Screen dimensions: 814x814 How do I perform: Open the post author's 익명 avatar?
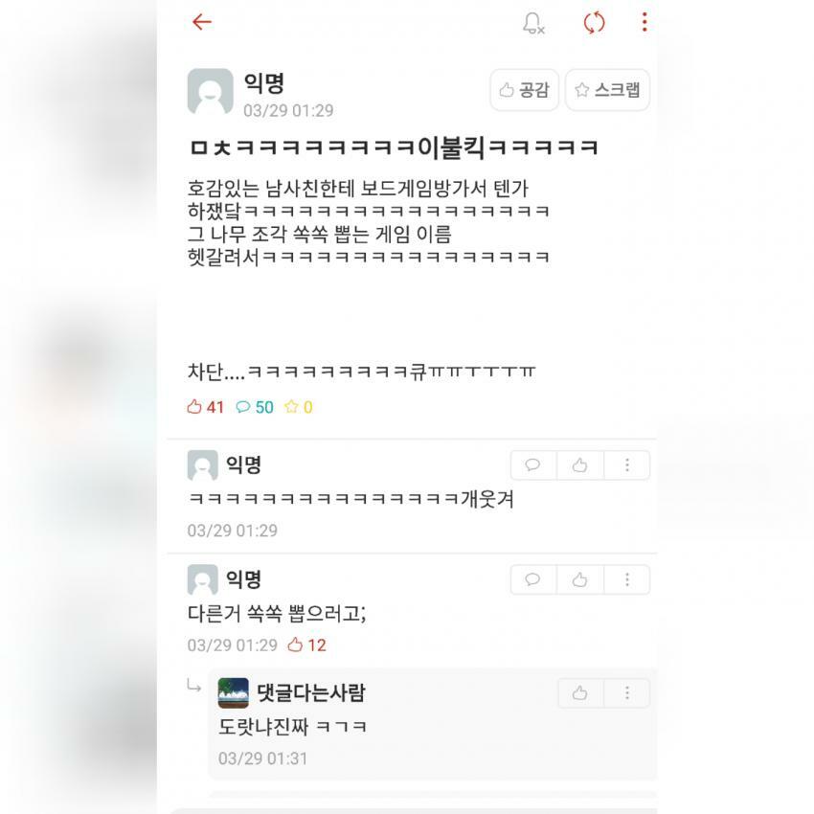click(x=211, y=91)
